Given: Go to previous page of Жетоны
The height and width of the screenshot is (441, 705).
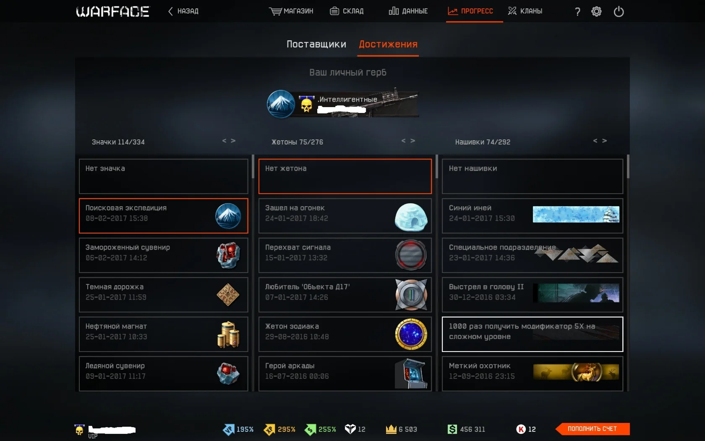Looking at the screenshot, I should point(404,141).
